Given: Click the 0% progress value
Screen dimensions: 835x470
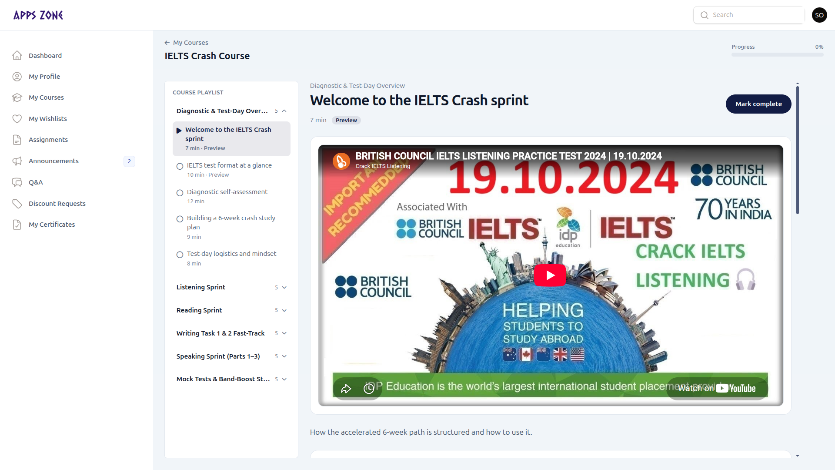Looking at the screenshot, I should click(819, 47).
